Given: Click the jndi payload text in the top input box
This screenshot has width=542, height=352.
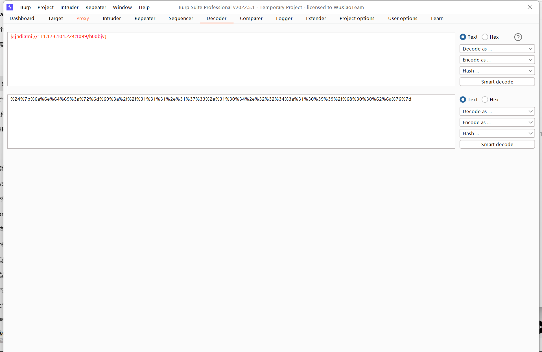Looking at the screenshot, I should pos(58,36).
